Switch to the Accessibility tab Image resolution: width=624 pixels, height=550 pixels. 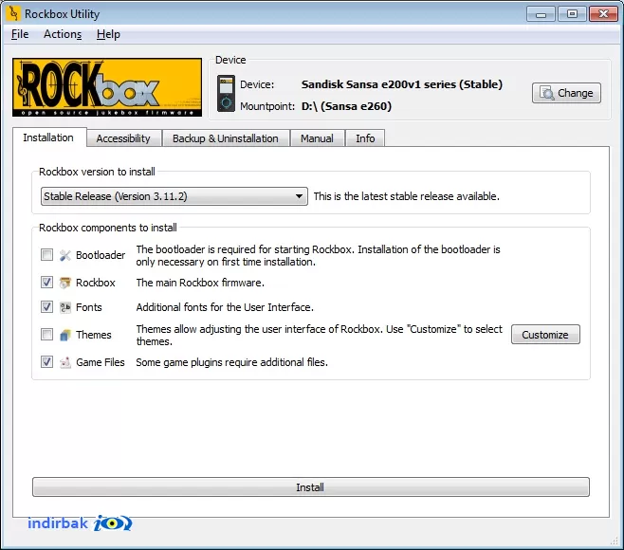123,138
